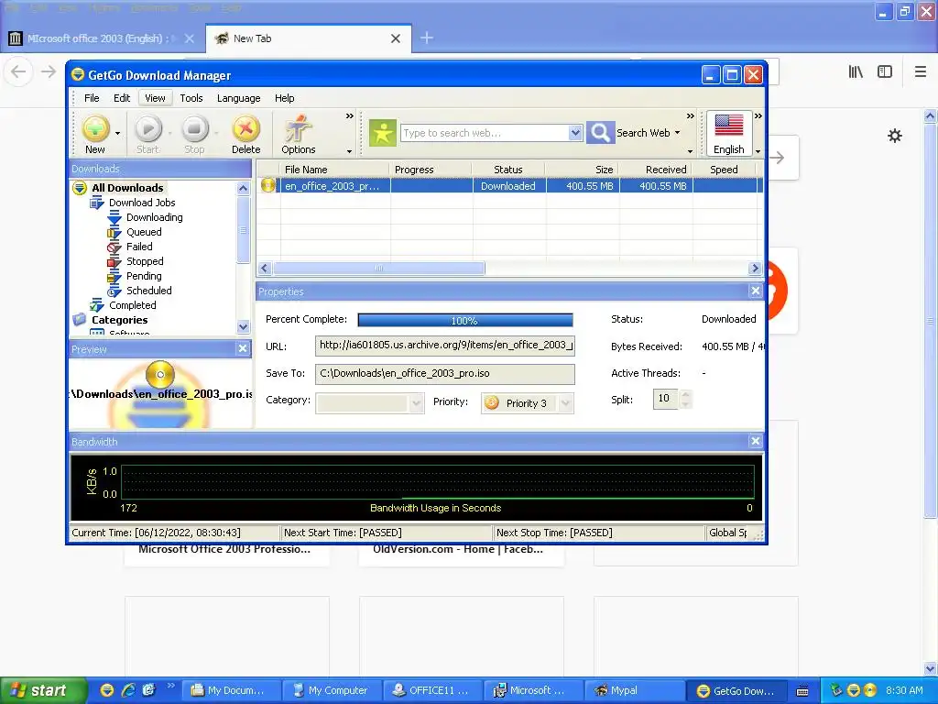Viewport: 938px width, 704px height.
Task: Open the New button dropdown arrow
Action: tap(117, 134)
